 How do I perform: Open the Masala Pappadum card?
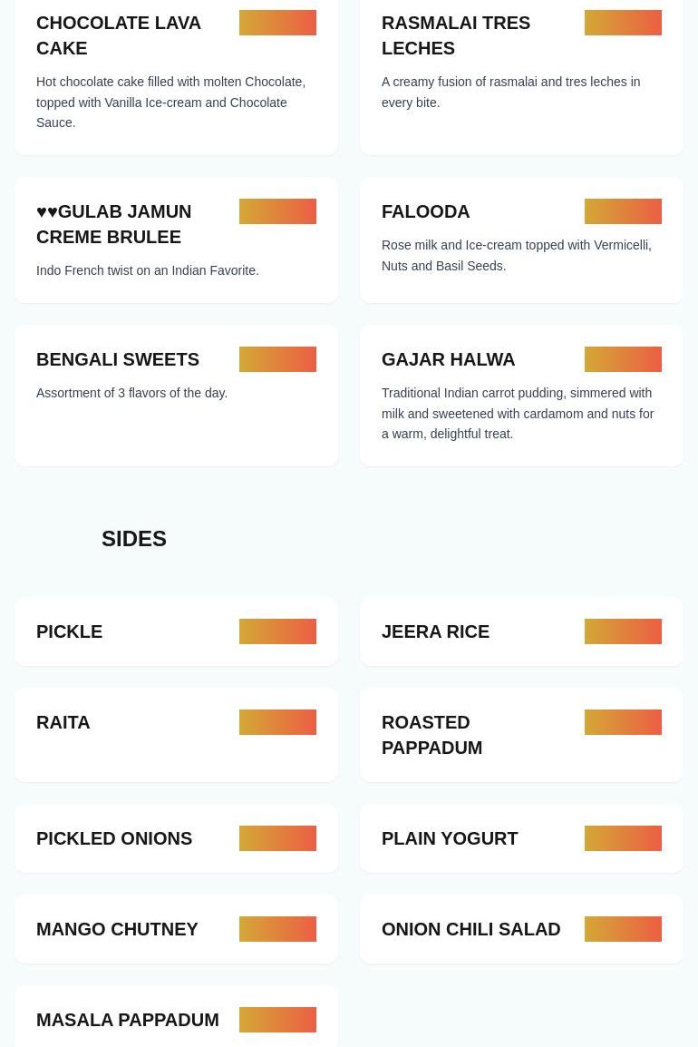[x=176, y=1017]
